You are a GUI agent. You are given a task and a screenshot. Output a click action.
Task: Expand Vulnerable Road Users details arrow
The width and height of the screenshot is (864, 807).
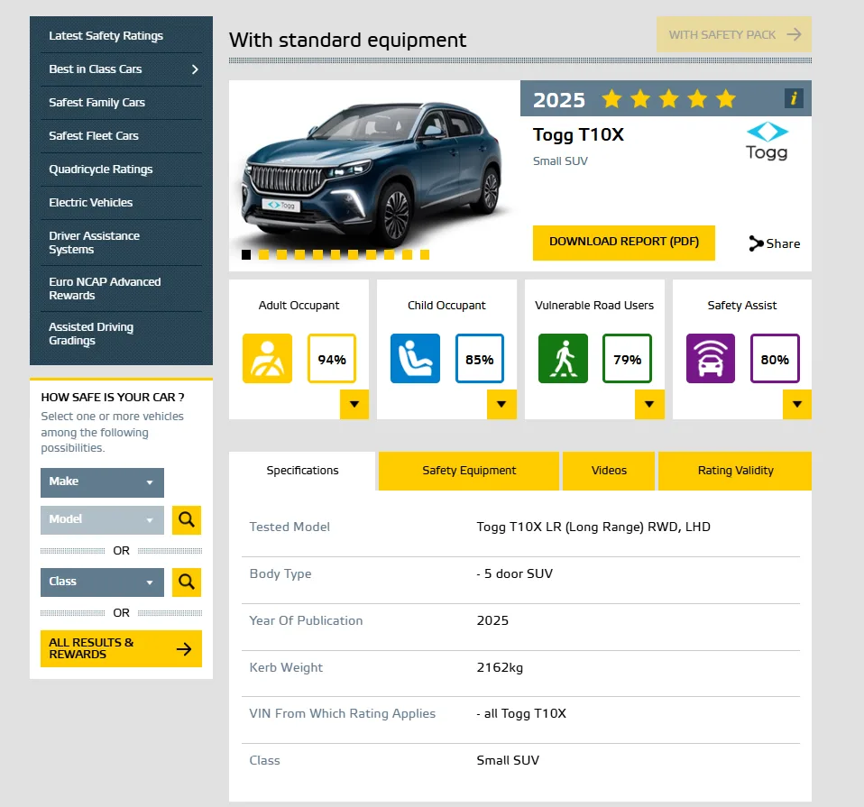coord(649,404)
